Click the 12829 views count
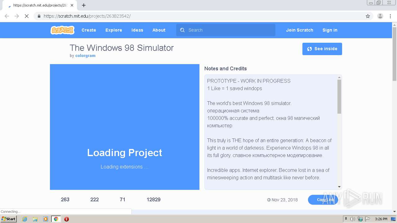Image resolution: width=397 pixels, height=223 pixels. 154,199
